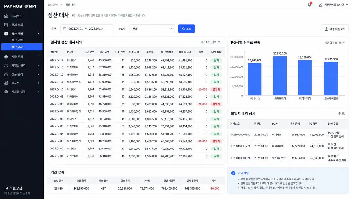Click the 2025.04.06 date cell
This screenshot has width=353, height=199.
57,119
